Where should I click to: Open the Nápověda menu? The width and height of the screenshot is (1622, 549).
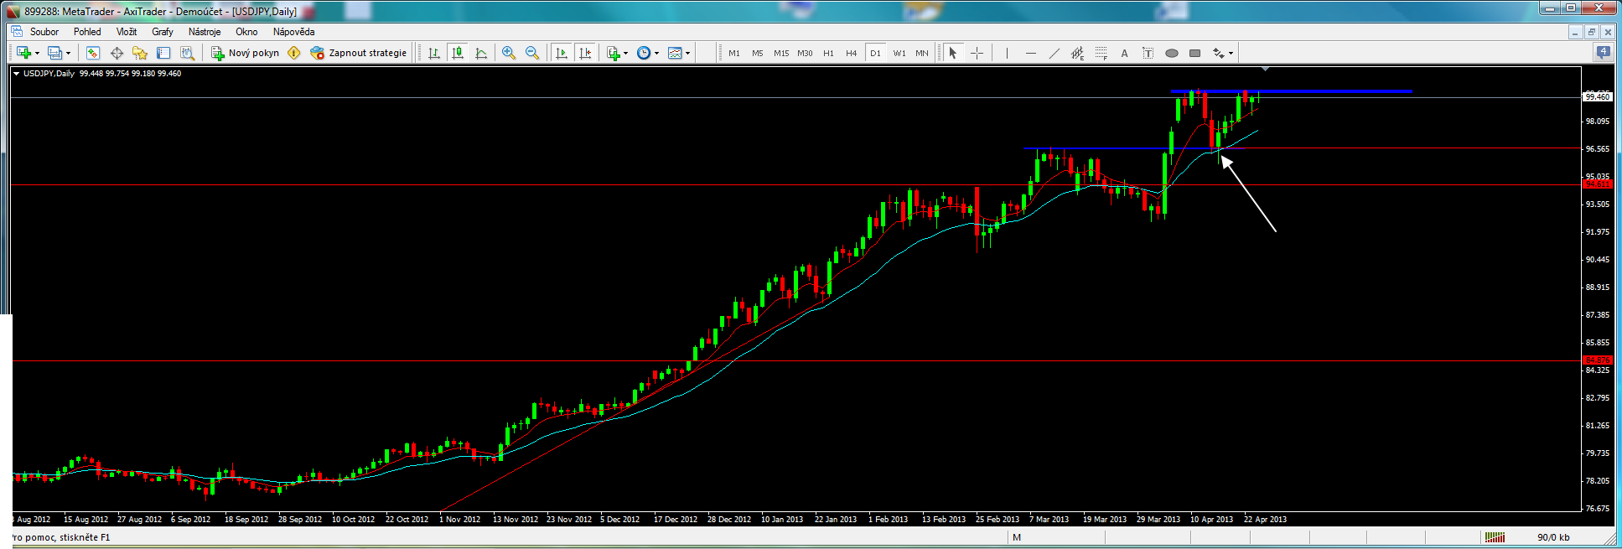click(293, 32)
